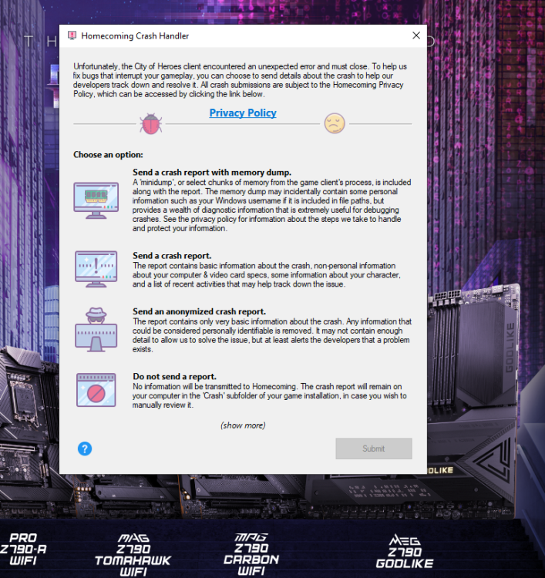545x578 pixels.
Task: Click the red bug icon
Action: pyautogui.click(x=150, y=123)
